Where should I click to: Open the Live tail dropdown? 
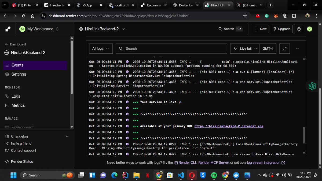(x=245, y=49)
